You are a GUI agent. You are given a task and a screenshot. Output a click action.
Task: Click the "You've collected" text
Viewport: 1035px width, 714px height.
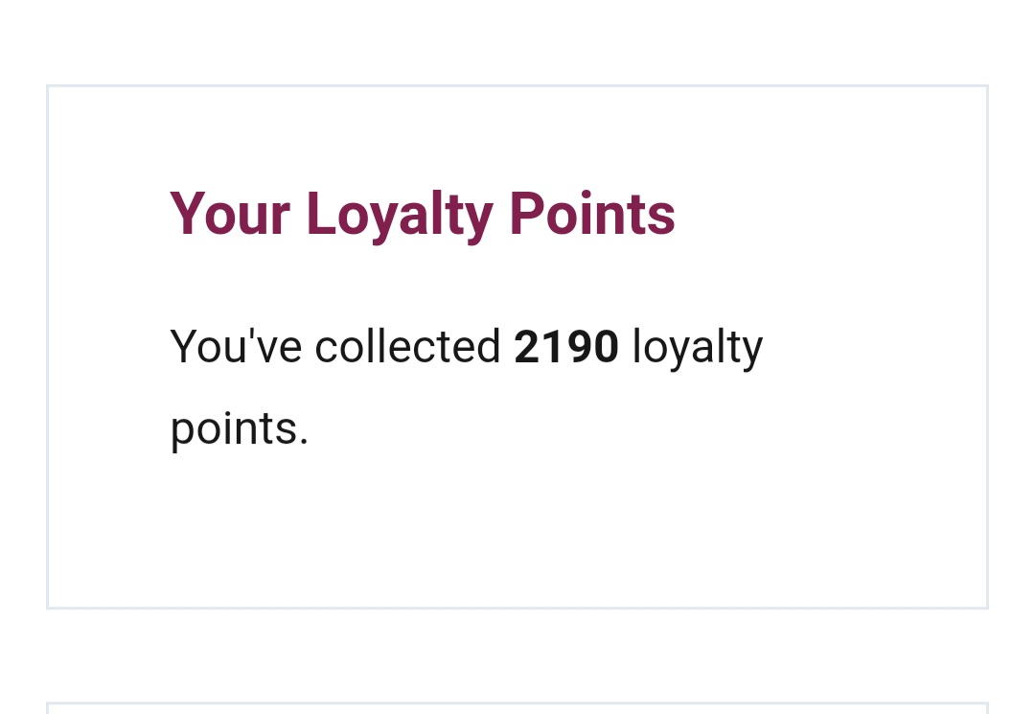[x=335, y=347]
